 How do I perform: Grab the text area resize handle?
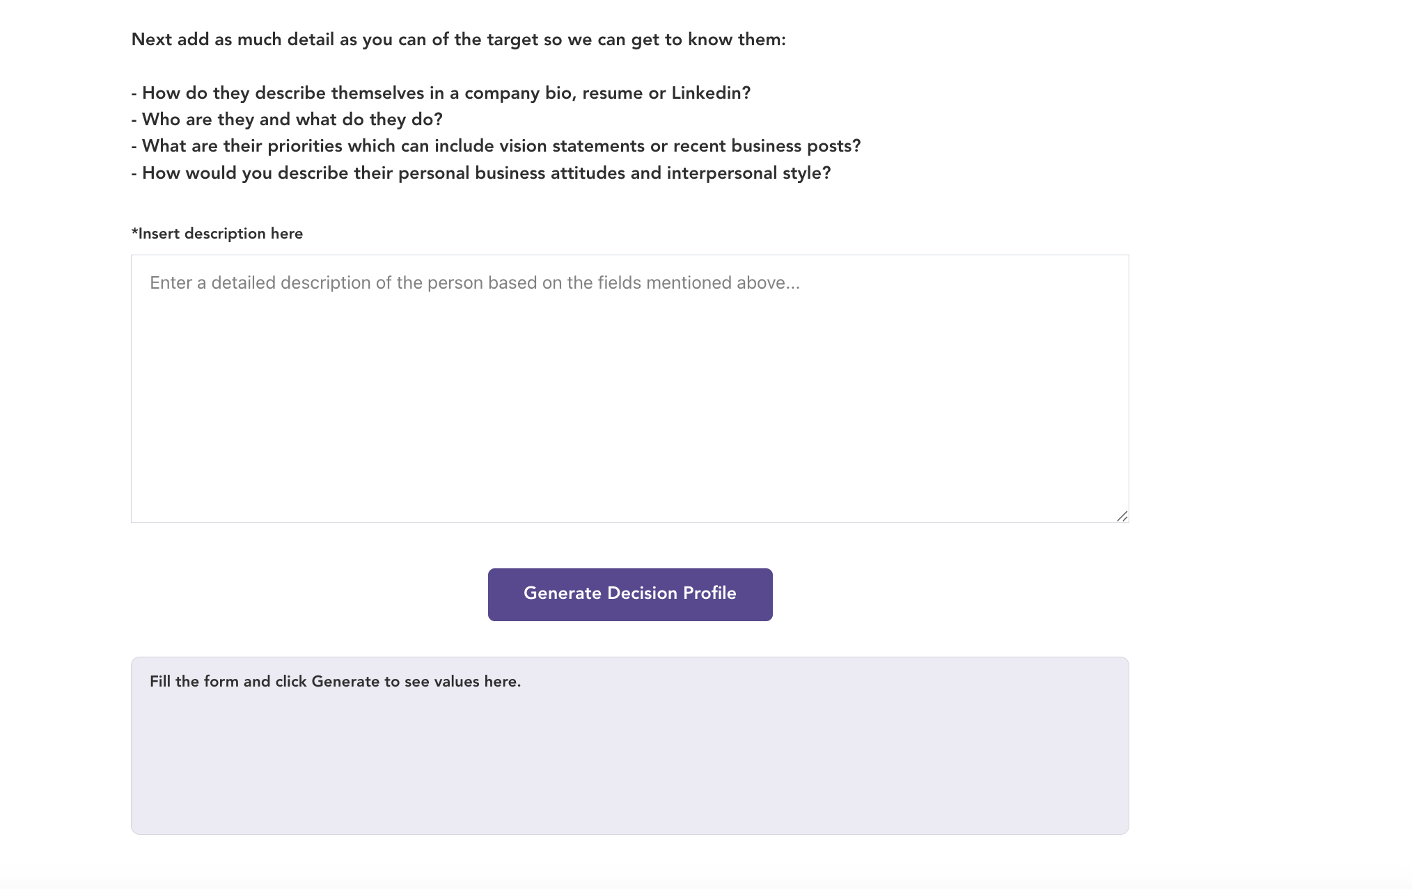[1122, 516]
